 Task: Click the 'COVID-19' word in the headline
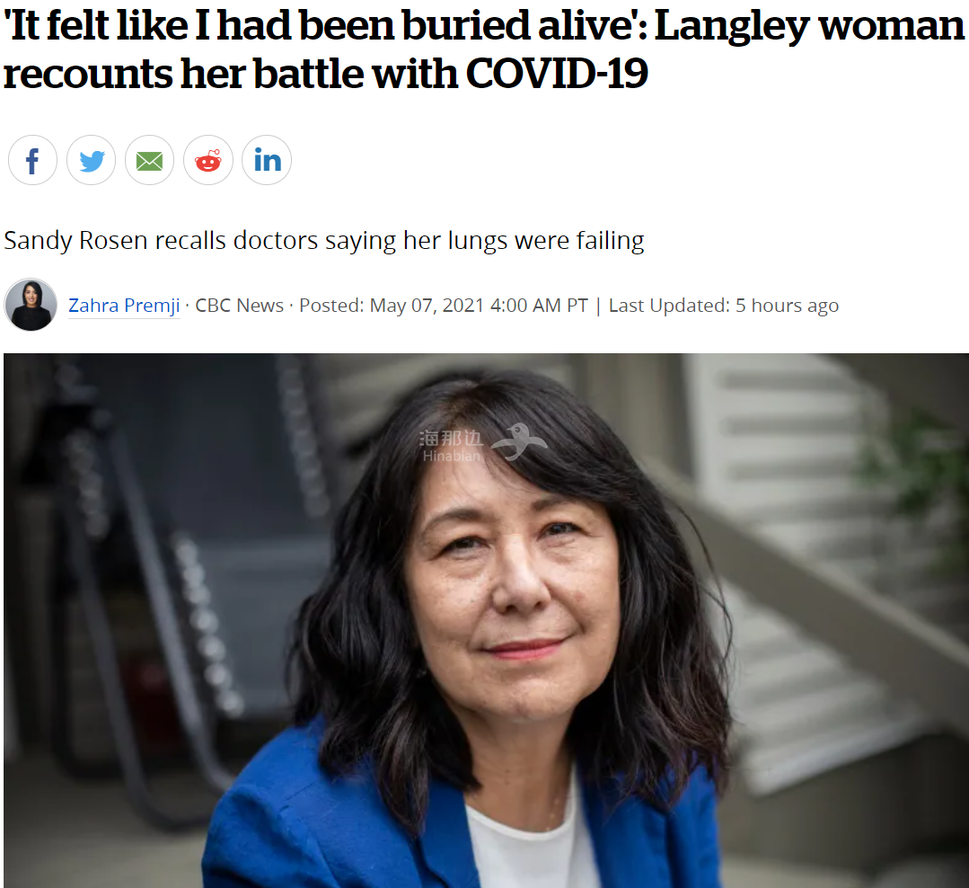pos(557,74)
